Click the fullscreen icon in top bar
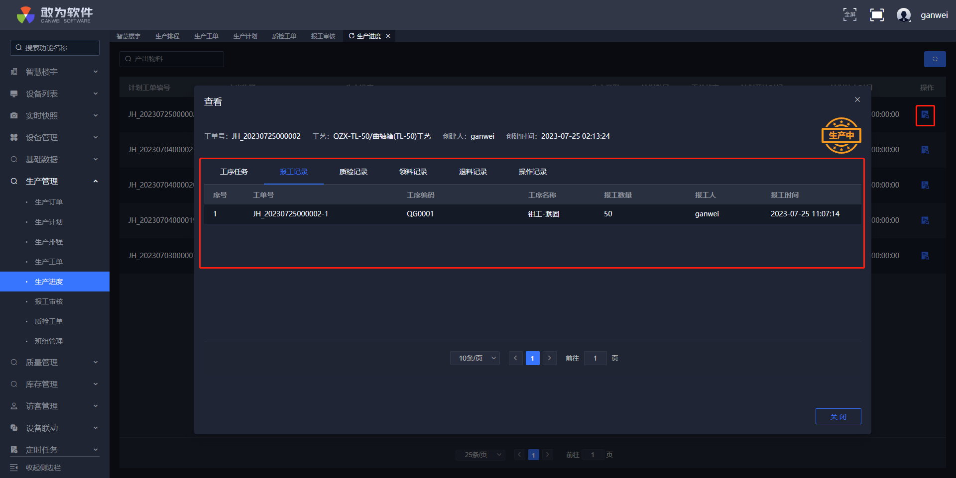Screen dimensions: 956x478 849,15
